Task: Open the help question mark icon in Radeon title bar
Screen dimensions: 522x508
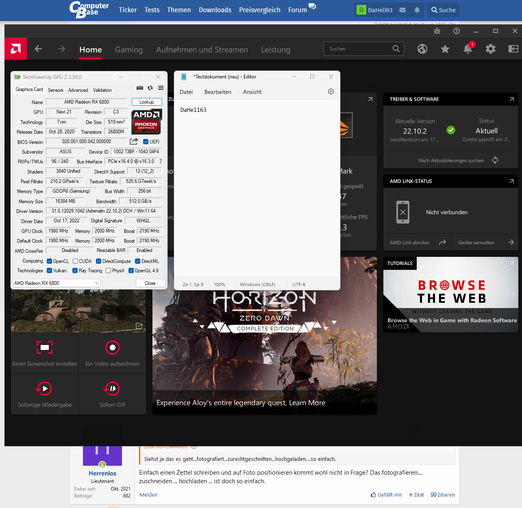Action: click(x=457, y=31)
